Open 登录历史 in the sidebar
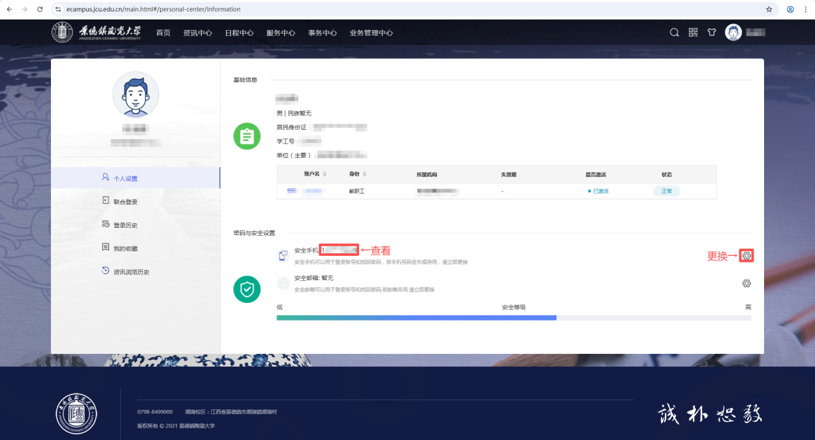The image size is (815, 440). click(125, 225)
